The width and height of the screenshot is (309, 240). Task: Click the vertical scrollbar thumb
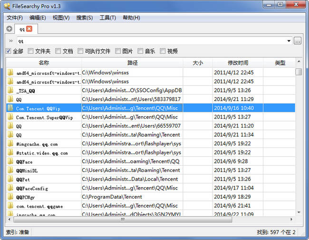tap(299, 71)
